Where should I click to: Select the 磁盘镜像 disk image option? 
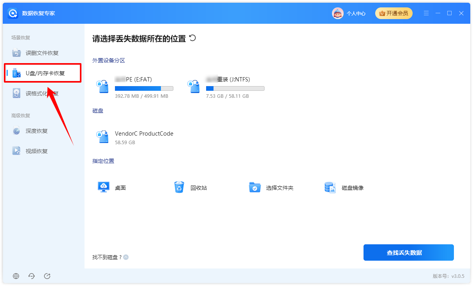point(344,188)
